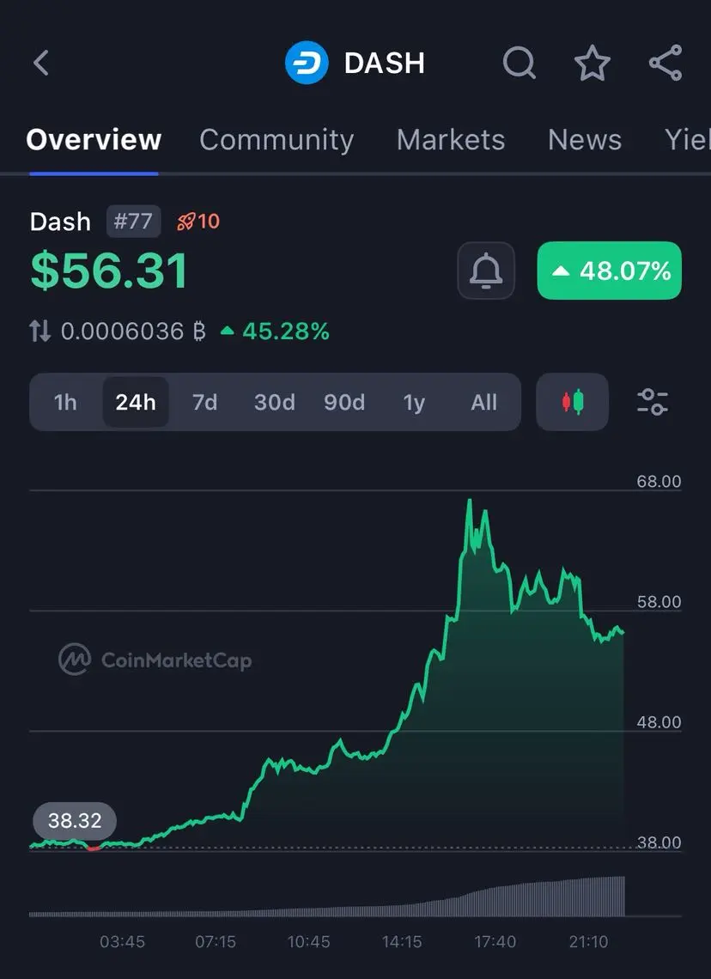The height and width of the screenshot is (979, 711).
Task: Select the 24h chart range
Action: tap(136, 402)
